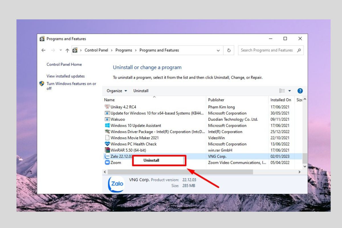The image size is (342, 228).
Task: Click the Control Panel icon in address bar
Action: click(x=75, y=50)
